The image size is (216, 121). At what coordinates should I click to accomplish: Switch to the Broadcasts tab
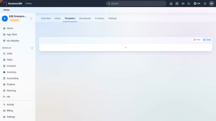coord(85,18)
